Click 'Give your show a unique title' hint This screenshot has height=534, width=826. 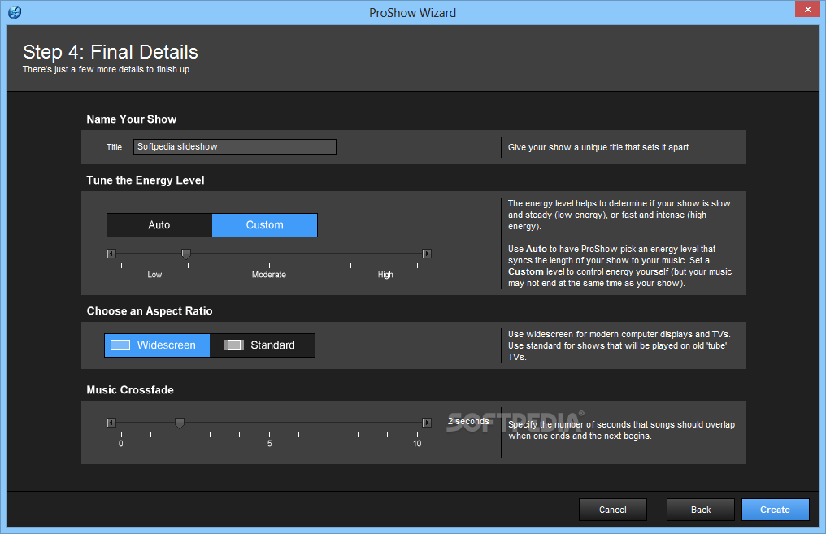[599, 147]
